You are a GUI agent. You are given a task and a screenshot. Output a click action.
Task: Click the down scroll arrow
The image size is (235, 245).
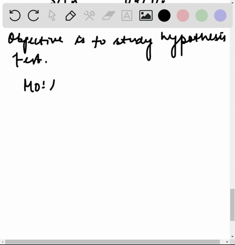[x=233, y=237]
